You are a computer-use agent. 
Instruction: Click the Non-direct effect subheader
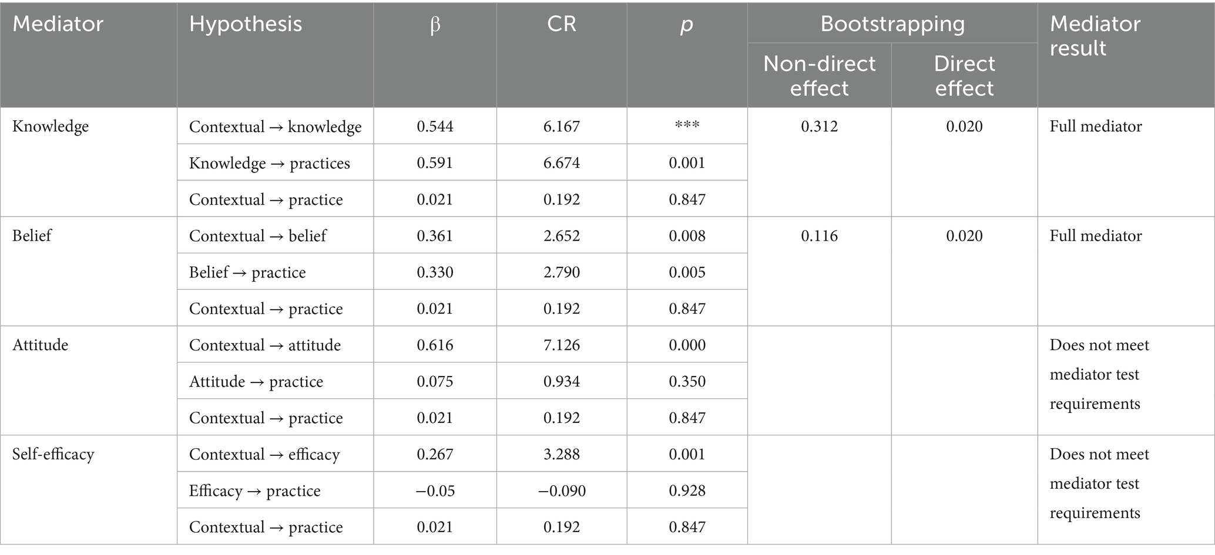(x=819, y=76)
